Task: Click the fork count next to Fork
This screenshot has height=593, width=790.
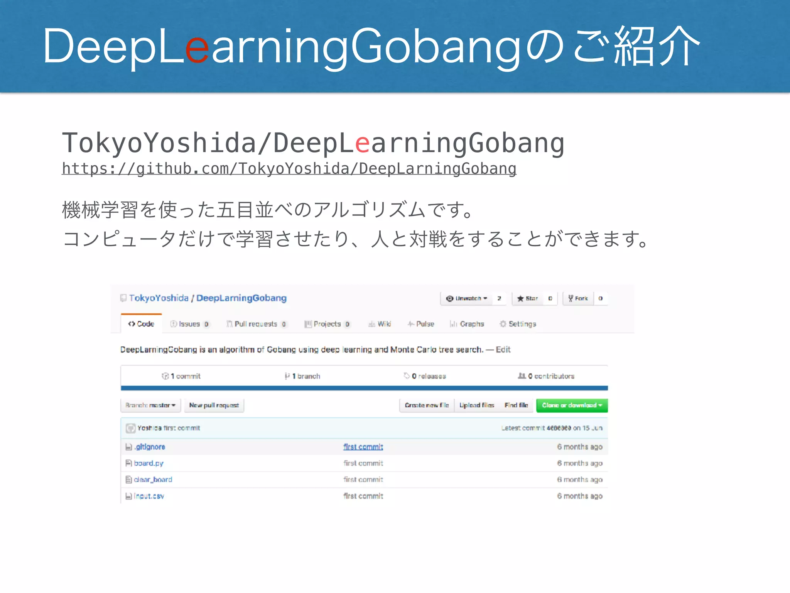Action: (x=601, y=298)
